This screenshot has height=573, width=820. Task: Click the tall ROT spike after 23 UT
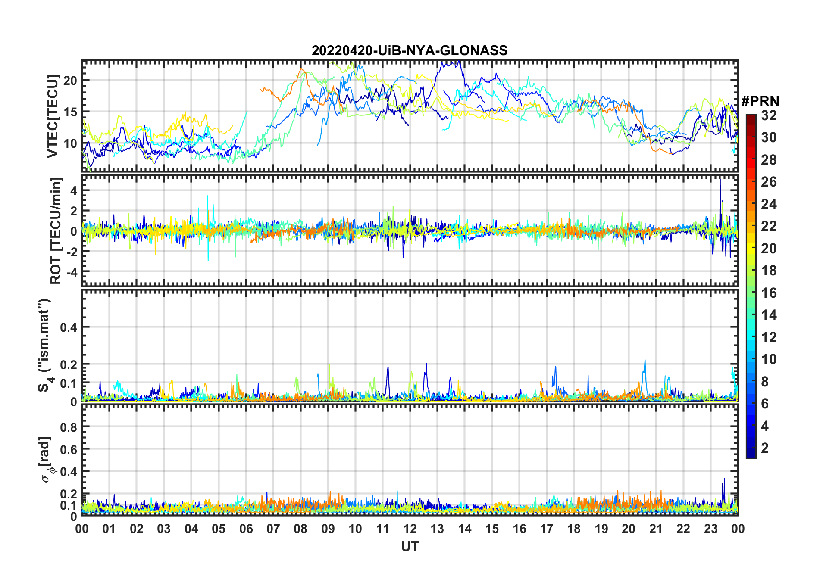click(720, 181)
